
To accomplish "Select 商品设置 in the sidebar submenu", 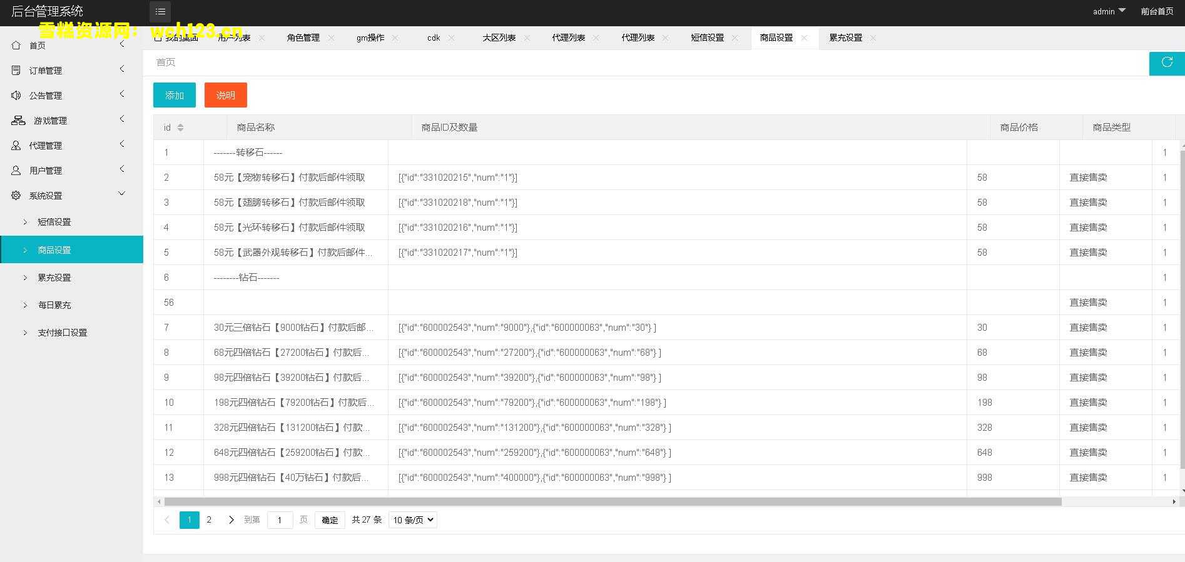I will pos(71,249).
